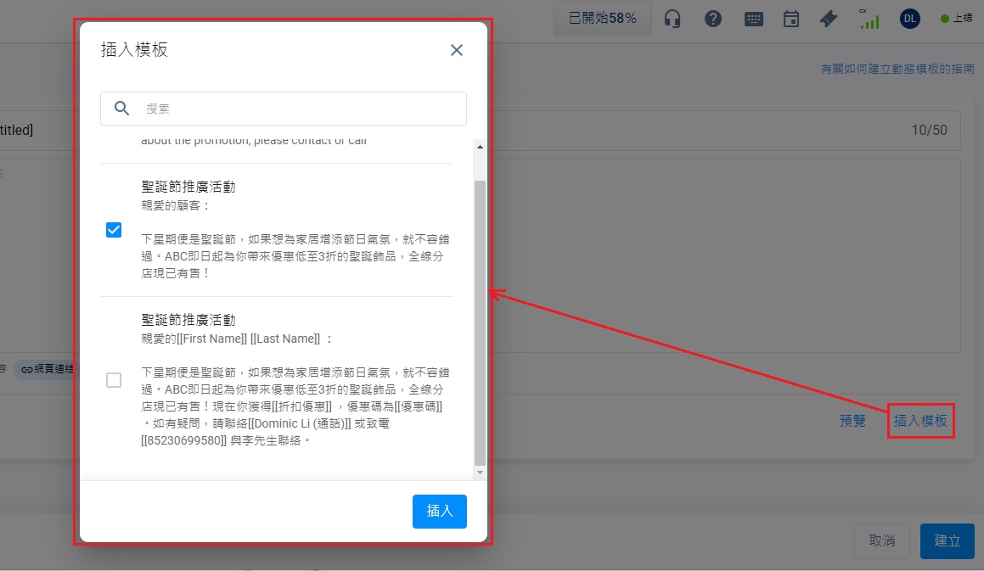The width and height of the screenshot is (984, 571).
Task: Click the 上線 online status indicator
Action: tap(956, 19)
